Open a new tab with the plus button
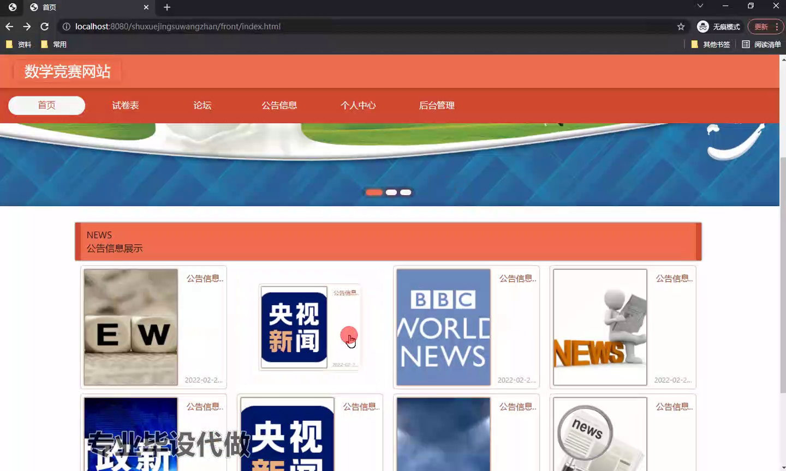 (167, 7)
